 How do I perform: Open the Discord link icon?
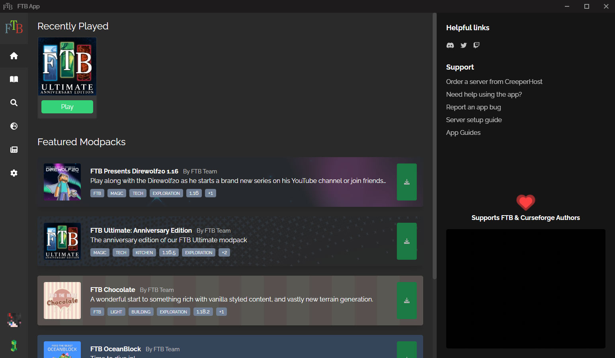click(x=450, y=45)
